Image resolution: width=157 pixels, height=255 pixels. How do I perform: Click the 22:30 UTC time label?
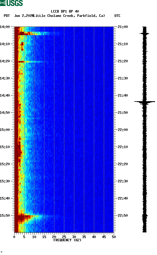coord(123,181)
